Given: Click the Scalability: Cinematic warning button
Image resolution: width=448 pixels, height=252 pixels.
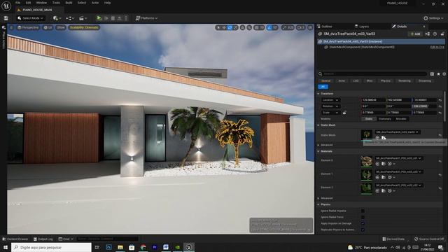Looking at the screenshot, I should pos(84,27).
